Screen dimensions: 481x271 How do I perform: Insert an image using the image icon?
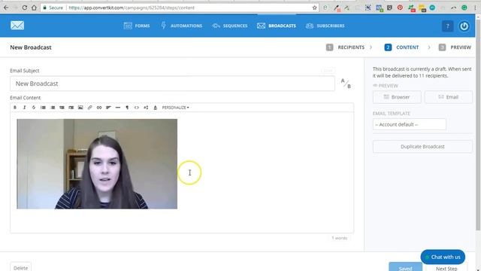tap(80, 108)
